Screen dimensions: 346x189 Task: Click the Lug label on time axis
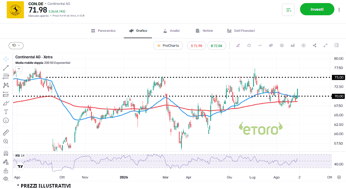click(x=253, y=177)
